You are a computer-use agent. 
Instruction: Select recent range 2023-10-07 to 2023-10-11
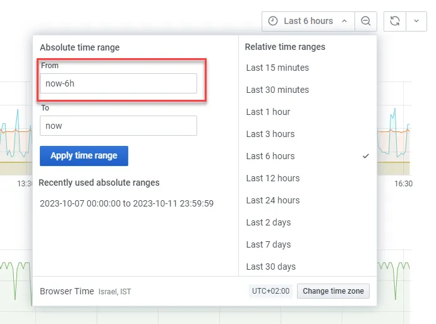click(x=126, y=203)
